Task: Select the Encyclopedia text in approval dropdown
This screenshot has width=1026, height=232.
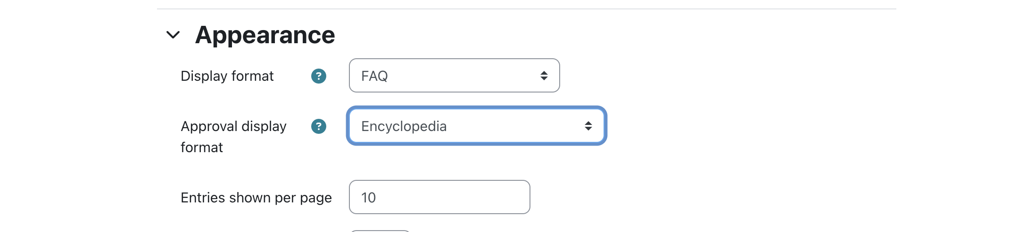Action: pos(404,126)
